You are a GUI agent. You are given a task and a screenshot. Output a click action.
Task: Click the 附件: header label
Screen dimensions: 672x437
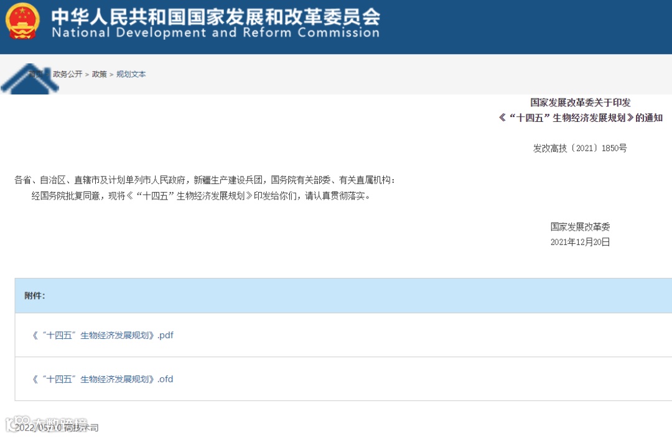pos(35,296)
